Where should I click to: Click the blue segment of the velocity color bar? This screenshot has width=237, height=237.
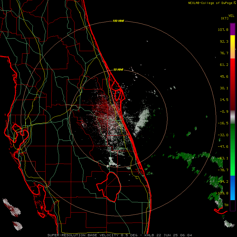tap(233, 188)
